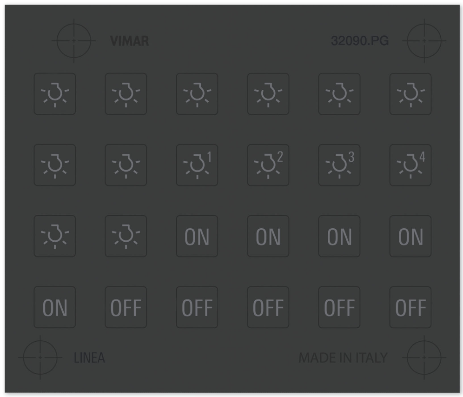The width and height of the screenshot is (463, 397).
Task: Click the leftmost OFF label in bottom row
Action: tap(126, 307)
